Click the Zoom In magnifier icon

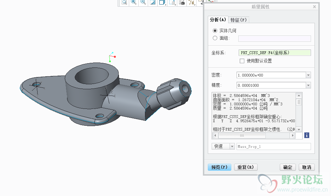tap(134, 2)
